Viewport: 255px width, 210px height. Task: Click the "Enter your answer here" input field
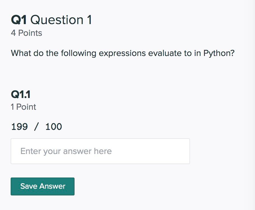(x=100, y=151)
